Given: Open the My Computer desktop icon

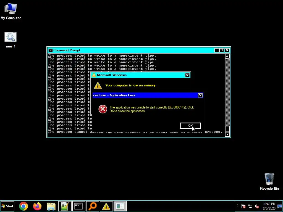Looking at the screenshot, I should 11,11.
